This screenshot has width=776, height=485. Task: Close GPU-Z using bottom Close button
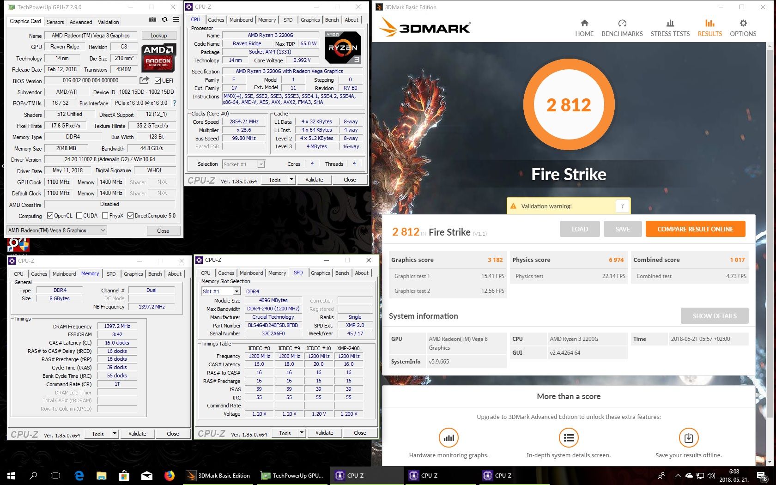[163, 230]
